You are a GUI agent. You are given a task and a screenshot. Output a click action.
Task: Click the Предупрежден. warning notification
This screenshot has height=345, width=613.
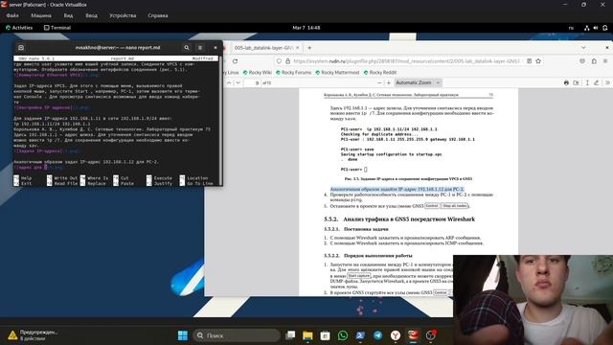33,335
